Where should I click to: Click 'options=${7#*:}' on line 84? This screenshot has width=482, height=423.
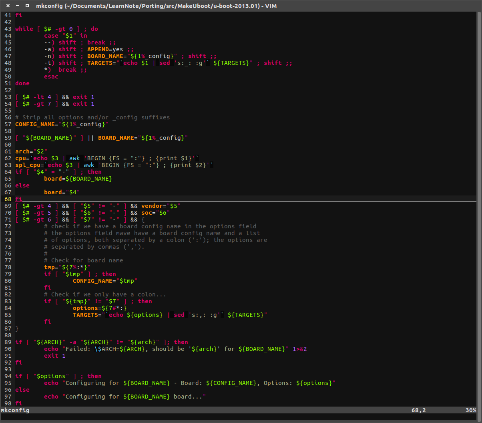tap(100, 308)
